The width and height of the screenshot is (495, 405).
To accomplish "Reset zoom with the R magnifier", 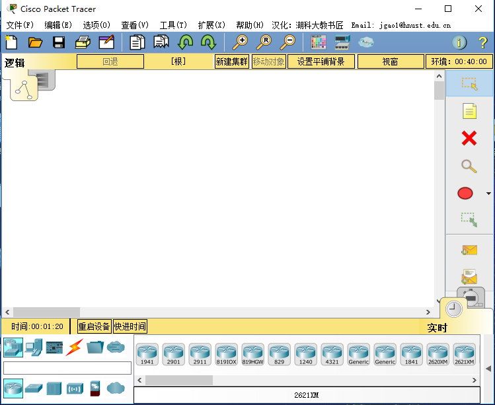I will (x=264, y=42).
